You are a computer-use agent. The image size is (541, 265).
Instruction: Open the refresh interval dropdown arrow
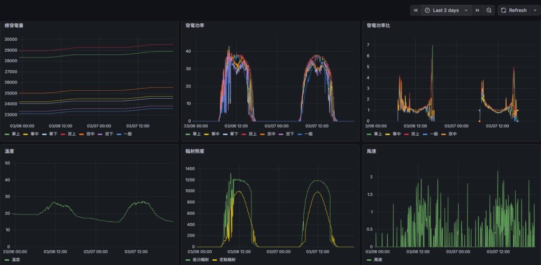[535, 10]
